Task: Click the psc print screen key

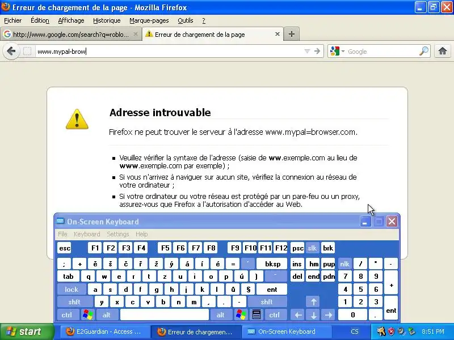Action: 297,248
